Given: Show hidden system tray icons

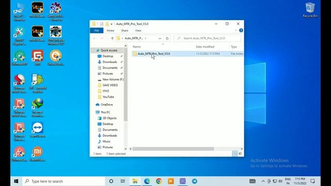Looking at the screenshot, I should pyautogui.click(x=263, y=181).
